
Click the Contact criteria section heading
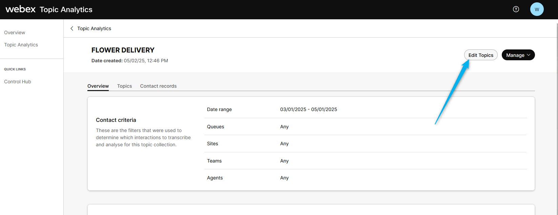click(x=116, y=120)
